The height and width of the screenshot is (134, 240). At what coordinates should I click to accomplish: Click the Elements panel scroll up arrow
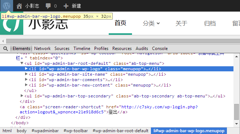click(236, 56)
